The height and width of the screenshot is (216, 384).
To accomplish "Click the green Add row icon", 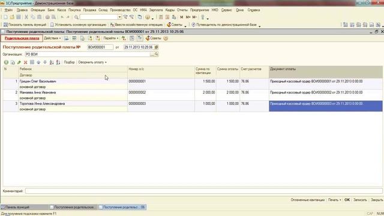I will tap(6, 62).
